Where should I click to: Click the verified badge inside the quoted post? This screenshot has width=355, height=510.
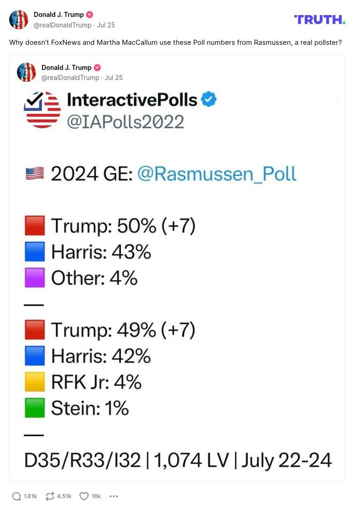[x=97, y=67]
